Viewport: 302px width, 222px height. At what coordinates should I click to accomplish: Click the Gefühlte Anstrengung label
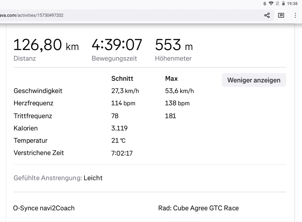tap(48, 178)
